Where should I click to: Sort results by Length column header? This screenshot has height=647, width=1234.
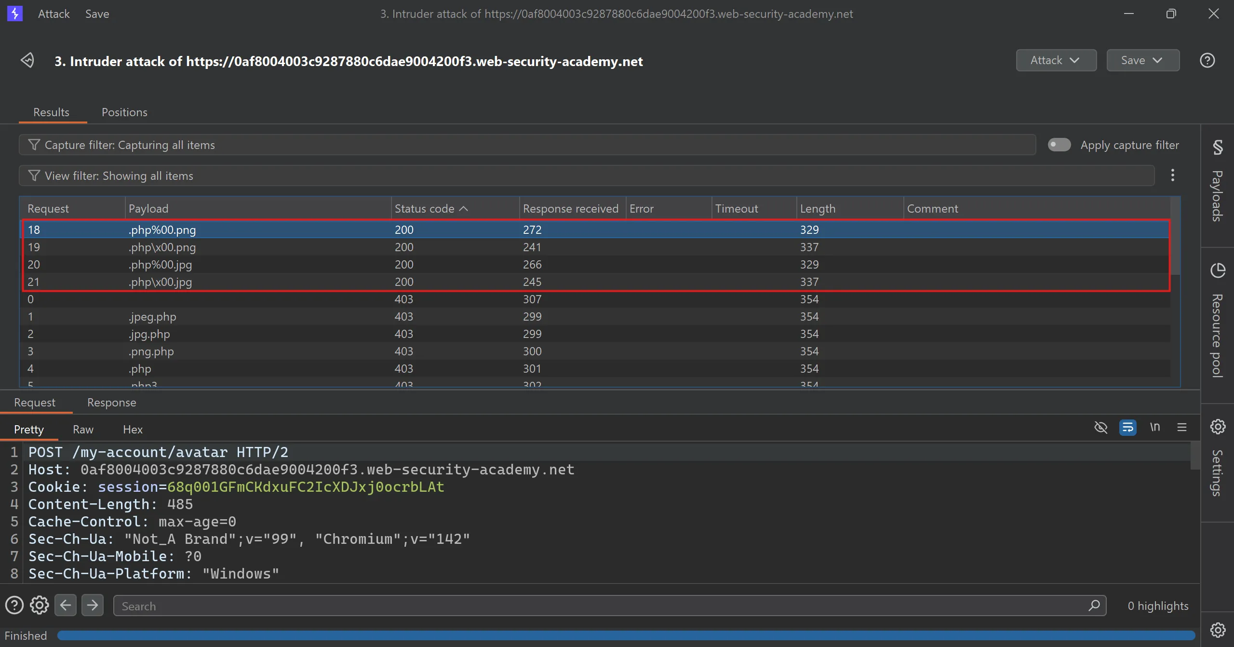click(818, 209)
